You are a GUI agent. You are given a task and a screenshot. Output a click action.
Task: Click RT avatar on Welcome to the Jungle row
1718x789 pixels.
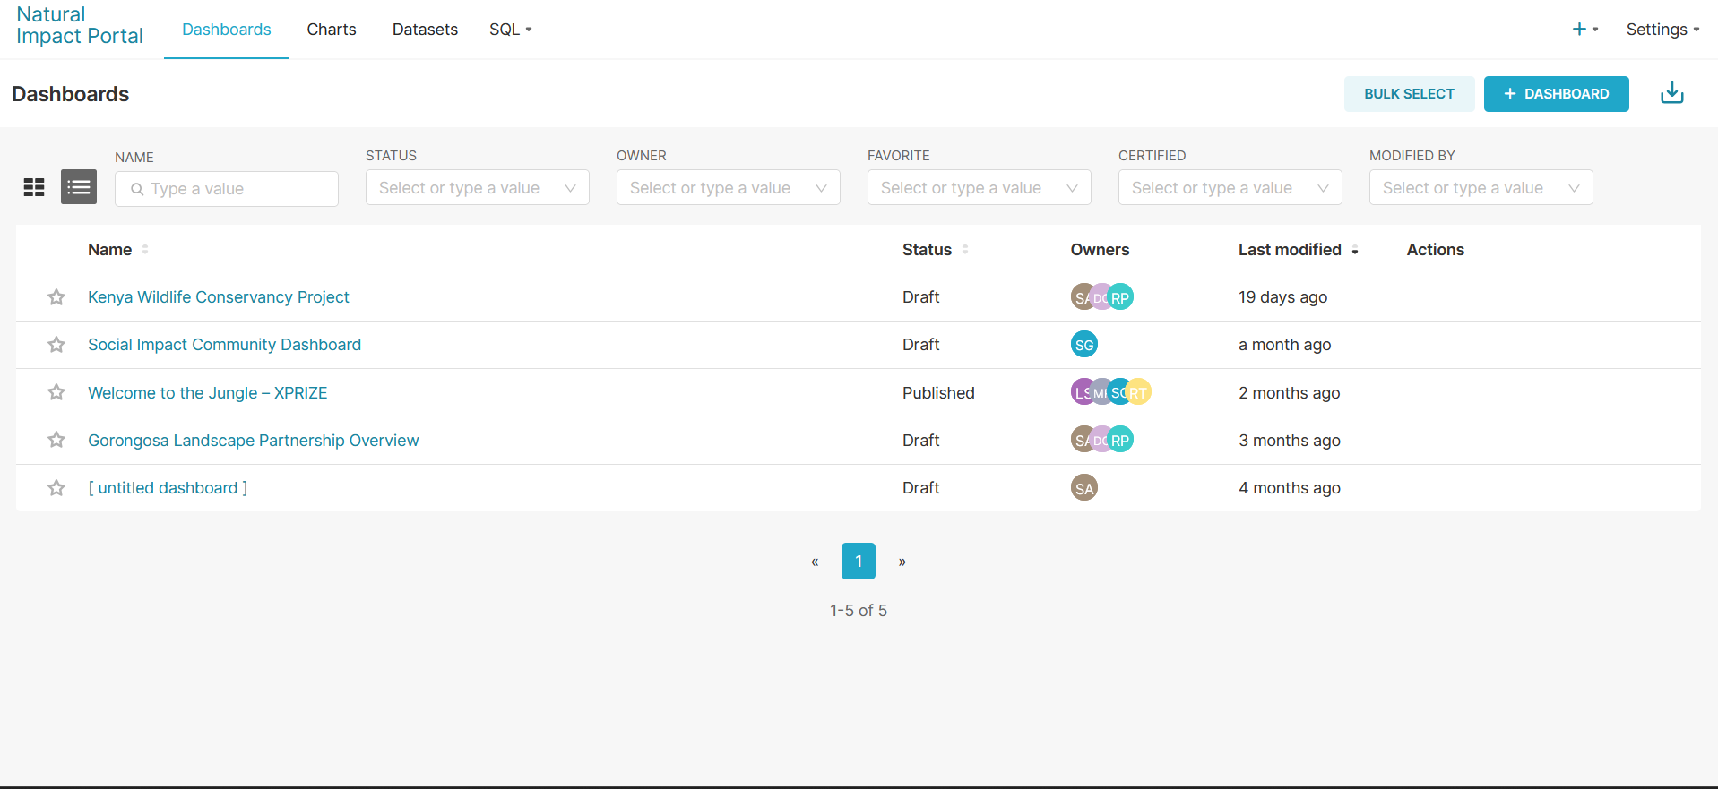[1138, 392]
